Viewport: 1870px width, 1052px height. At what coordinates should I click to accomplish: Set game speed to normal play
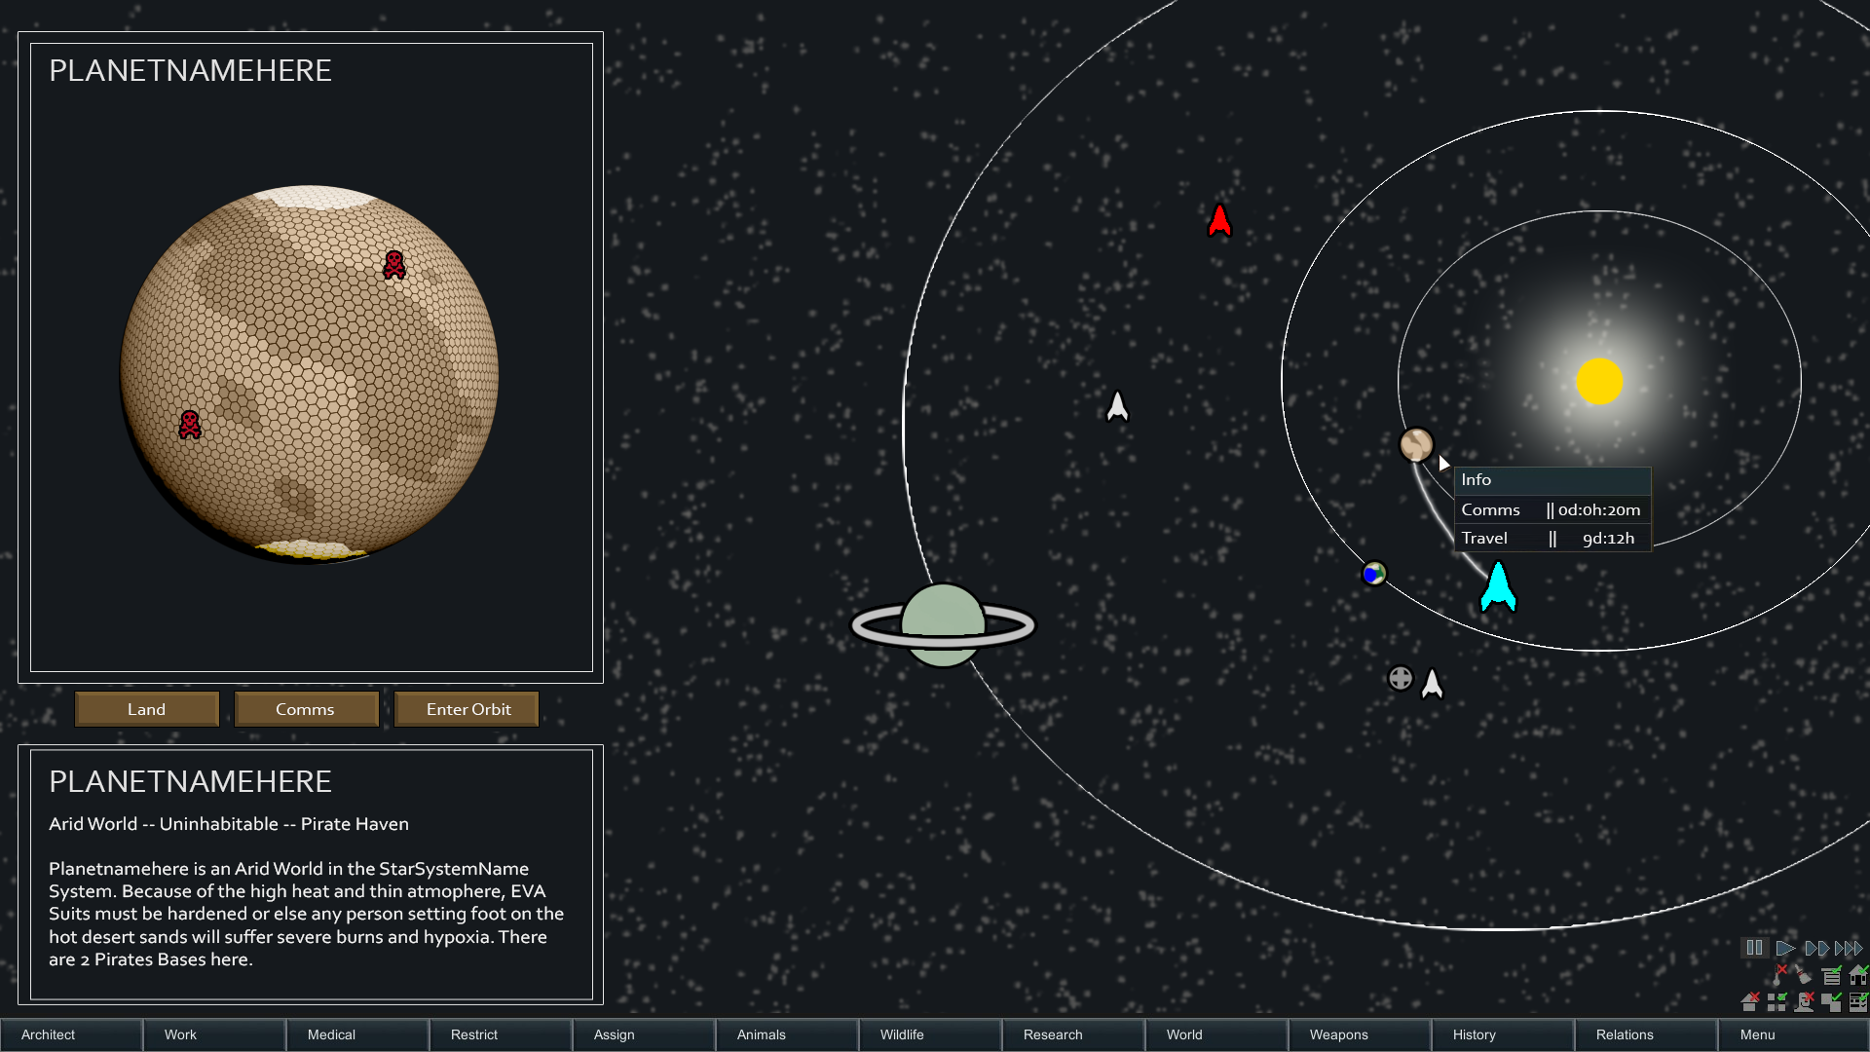point(1785,948)
